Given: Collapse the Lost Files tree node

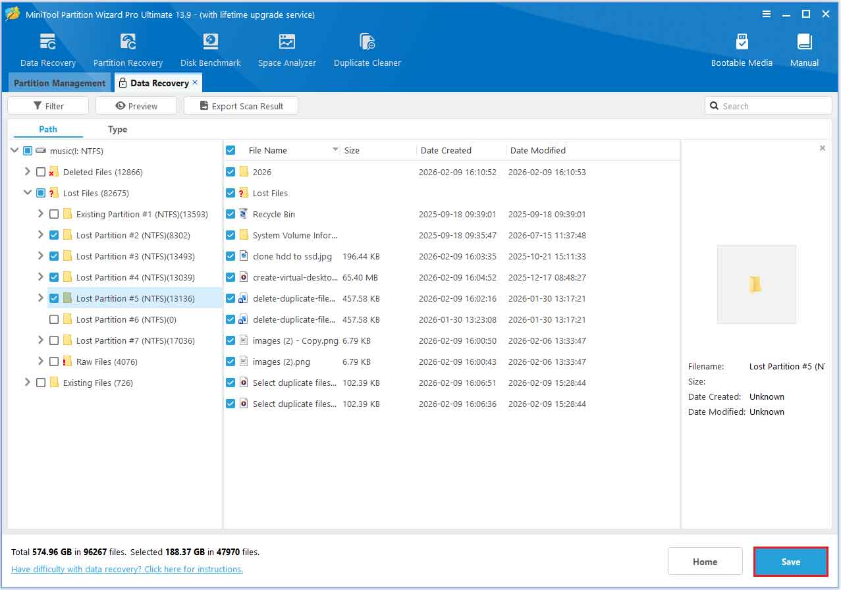Looking at the screenshot, I should pos(28,193).
